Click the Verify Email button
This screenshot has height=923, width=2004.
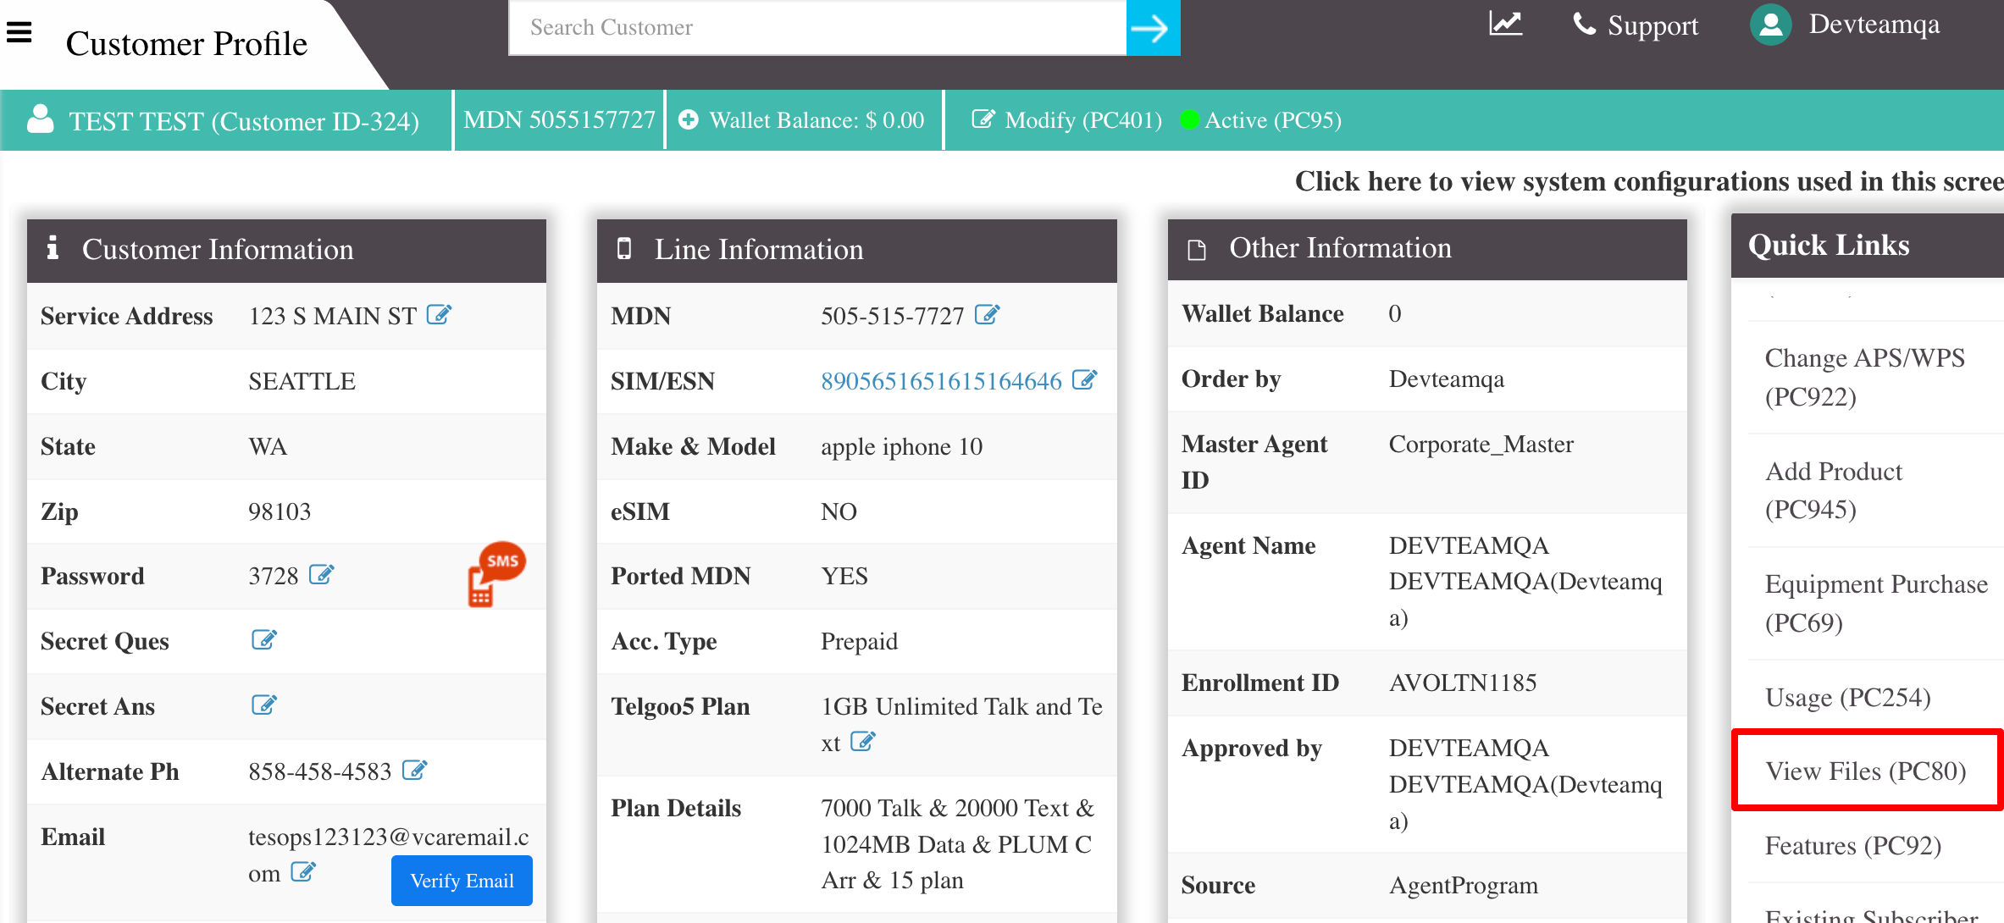click(x=462, y=881)
